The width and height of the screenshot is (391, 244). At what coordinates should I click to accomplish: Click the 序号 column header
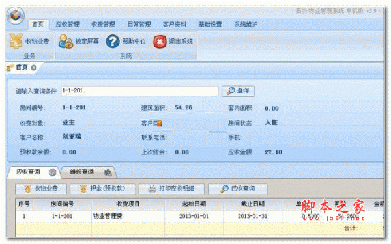(24, 204)
